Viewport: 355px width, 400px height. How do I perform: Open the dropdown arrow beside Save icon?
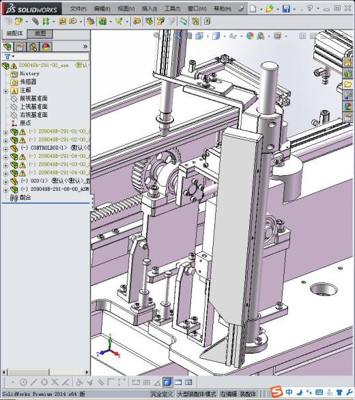[x=294, y=9]
